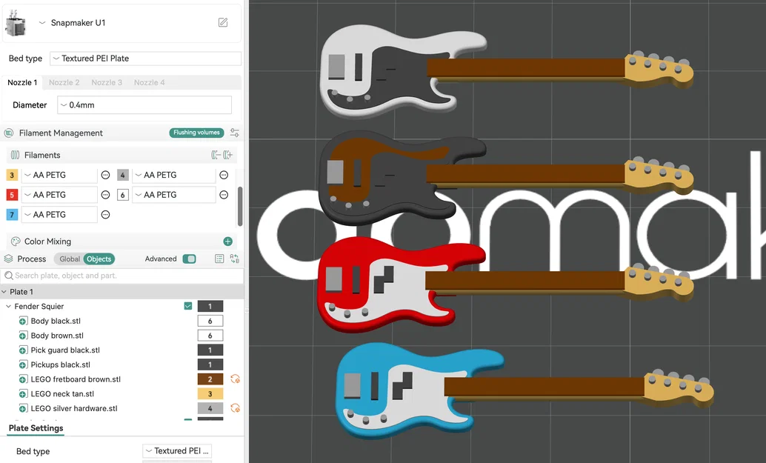Image resolution: width=766 pixels, height=463 pixels.
Task: Select Body black.stl part
Action: click(x=56, y=321)
